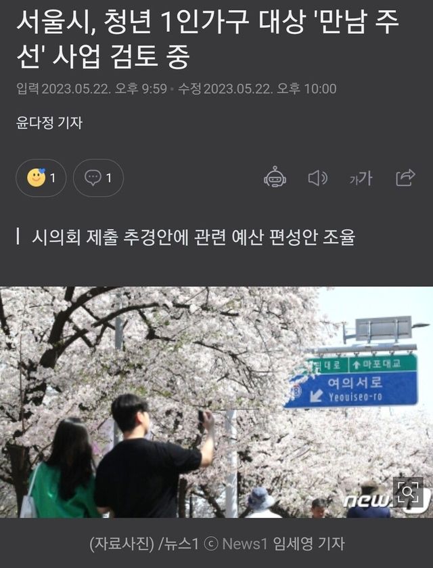Click the reaction count beside the emoji
Screen dimensions: 433x568
click(53, 178)
